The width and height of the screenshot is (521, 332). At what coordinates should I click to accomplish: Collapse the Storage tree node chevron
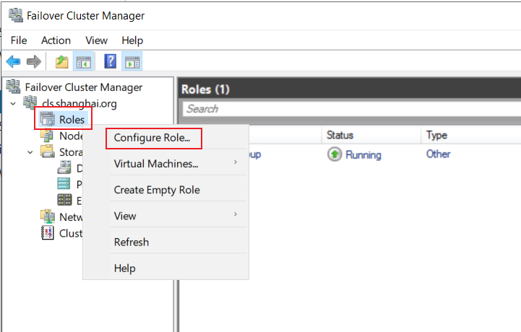point(30,152)
